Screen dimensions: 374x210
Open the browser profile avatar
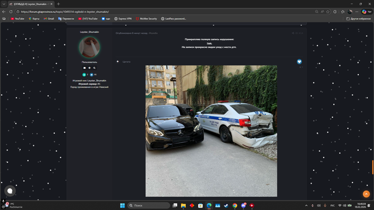click(350, 12)
